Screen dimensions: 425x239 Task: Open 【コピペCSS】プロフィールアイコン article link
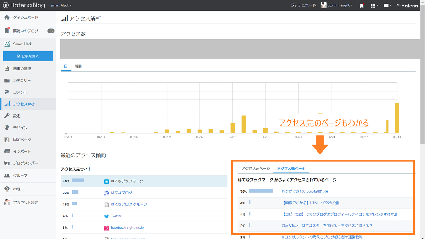tap(339, 214)
